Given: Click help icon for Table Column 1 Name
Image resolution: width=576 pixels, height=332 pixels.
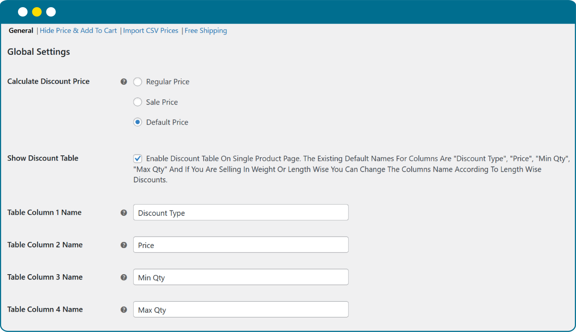Looking at the screenshot, I should (x=124, y=213).
